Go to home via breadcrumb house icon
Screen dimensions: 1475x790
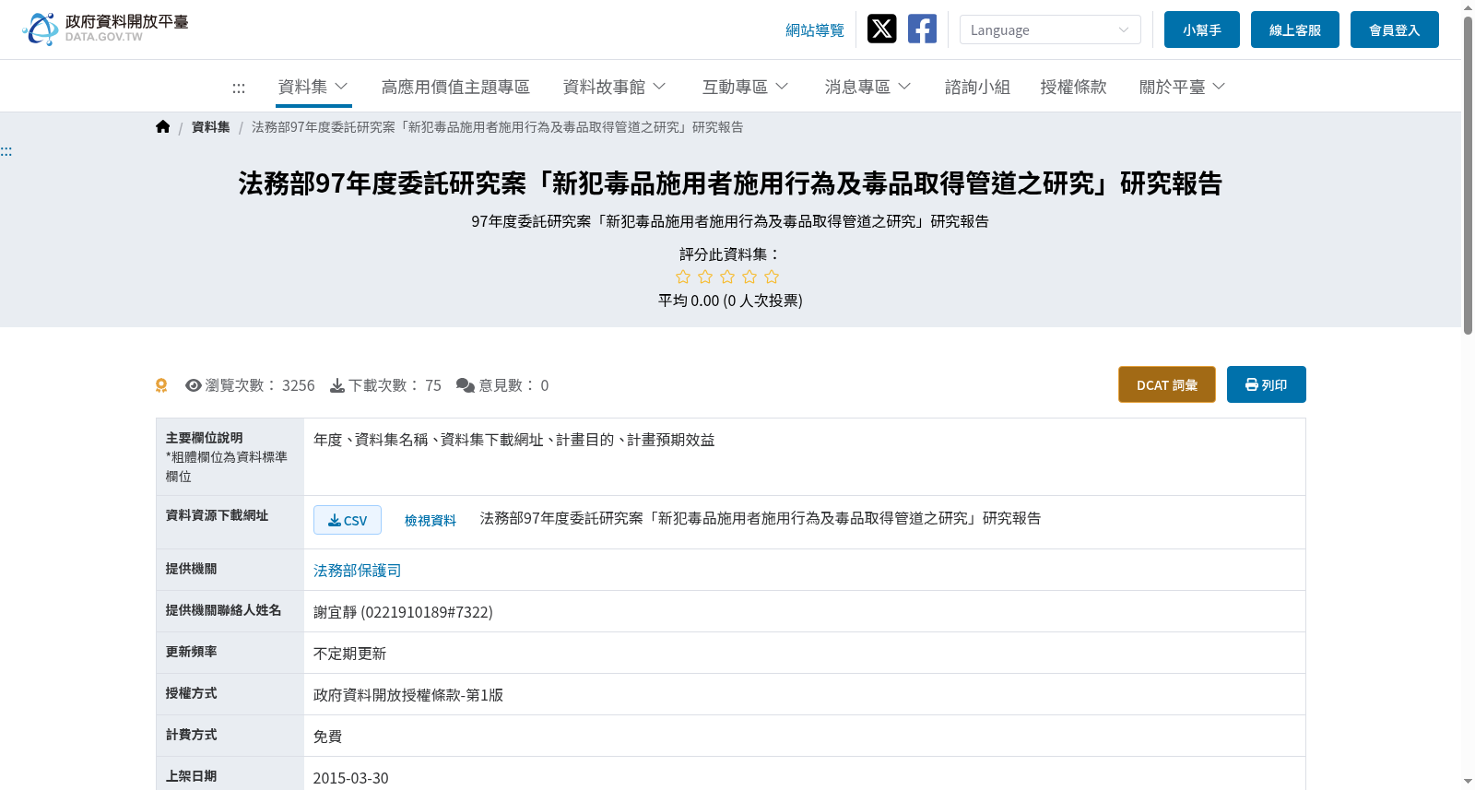click(x=163, y=127)
